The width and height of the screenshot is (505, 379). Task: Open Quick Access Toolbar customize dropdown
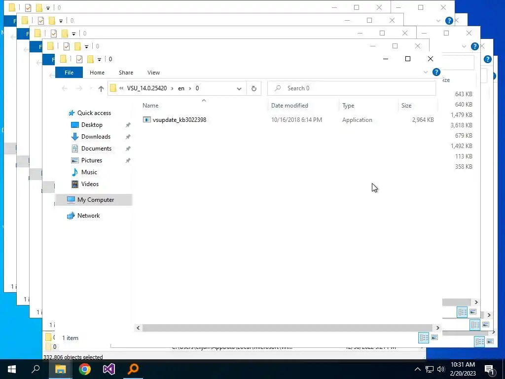tap(99, 59)
